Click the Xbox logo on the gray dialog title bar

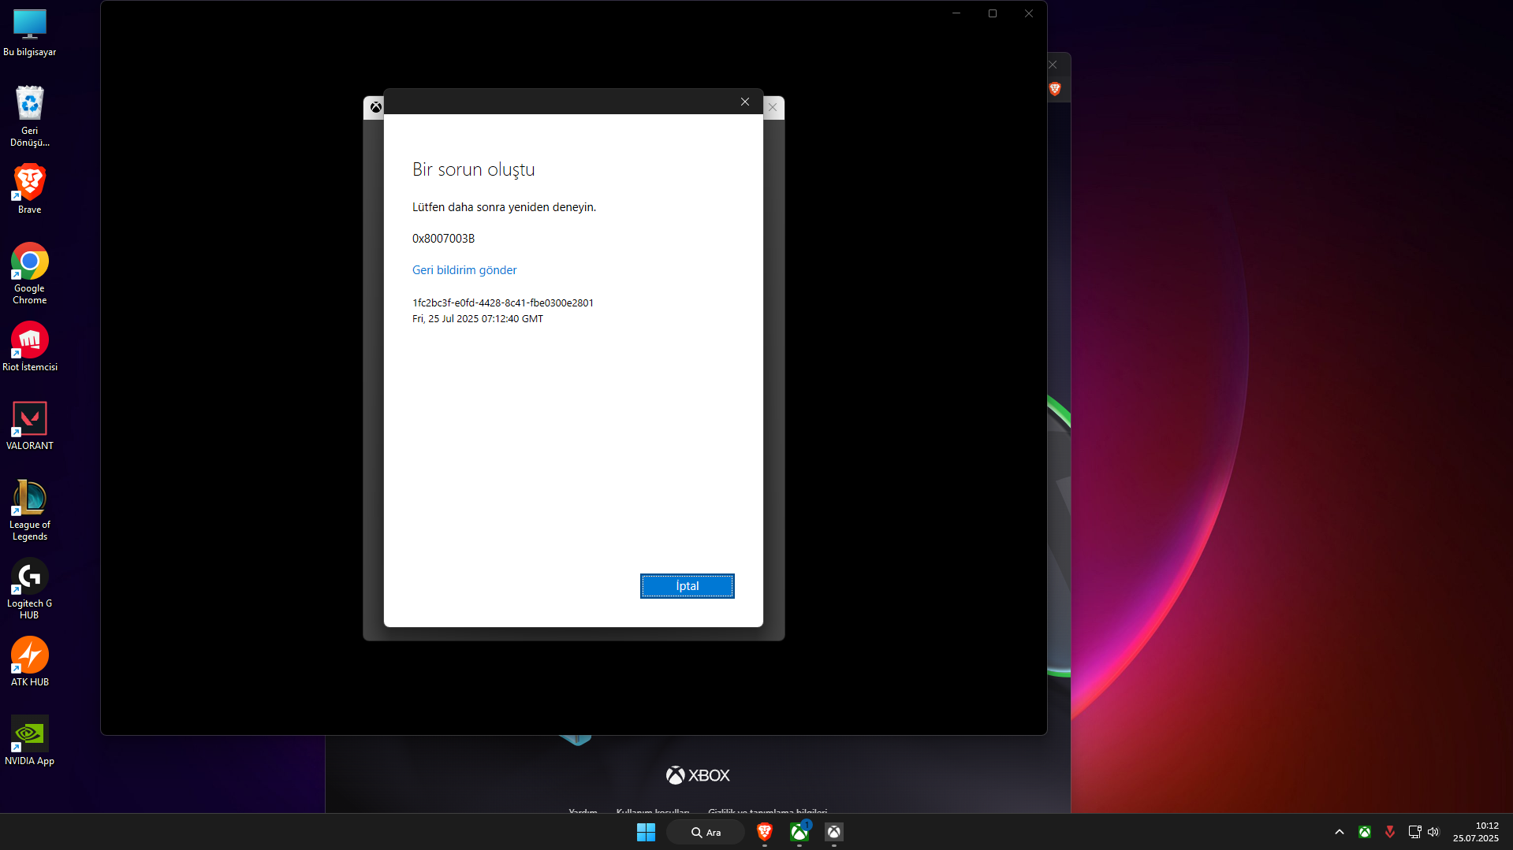pyautogui.click(x=376, y=108)
